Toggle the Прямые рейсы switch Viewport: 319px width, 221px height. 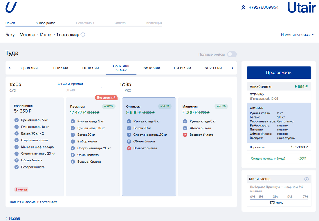232,55
